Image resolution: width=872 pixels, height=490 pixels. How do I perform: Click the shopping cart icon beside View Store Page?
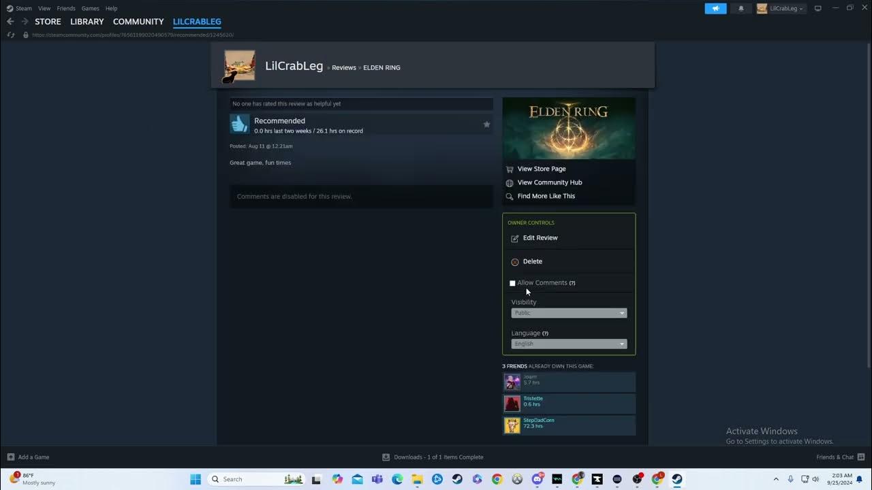[510, 169]
